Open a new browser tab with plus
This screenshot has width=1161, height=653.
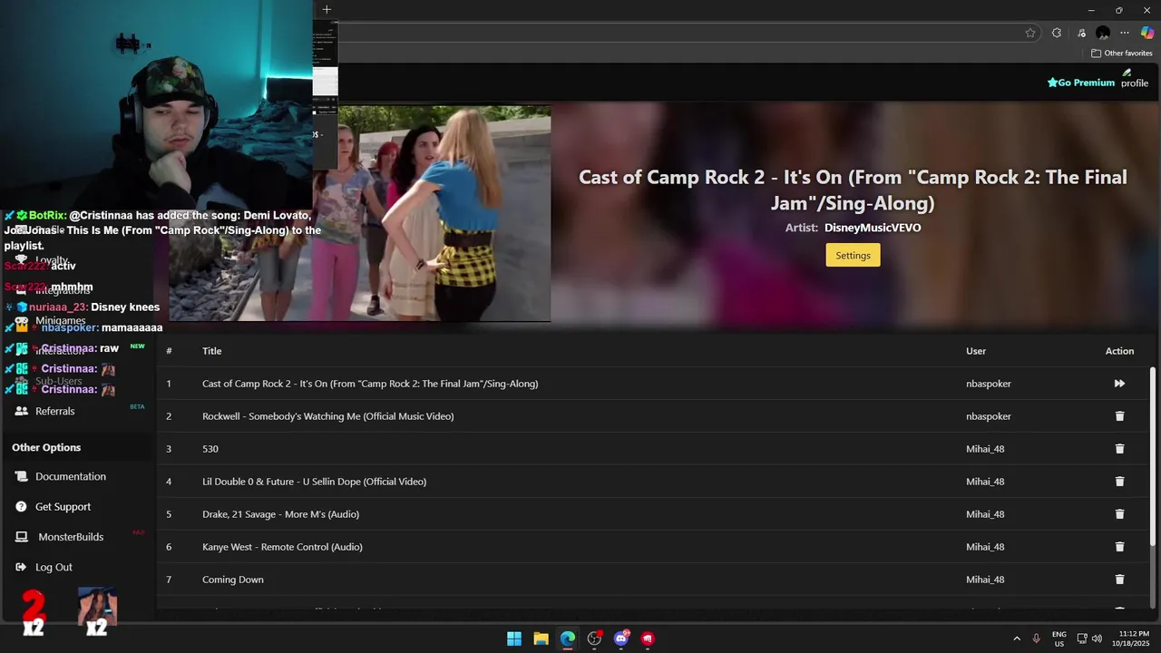click(327, 10)
